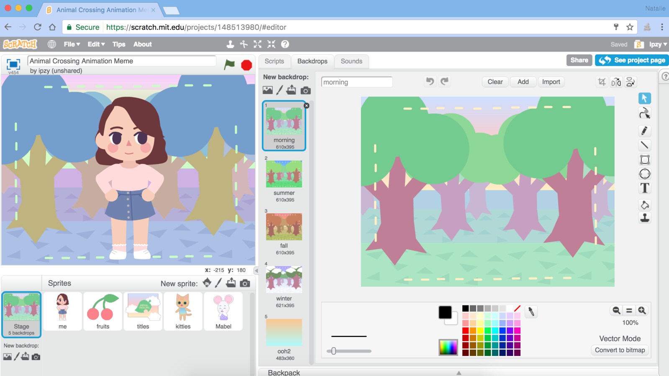Click the green flag to start project

[229, 64]
